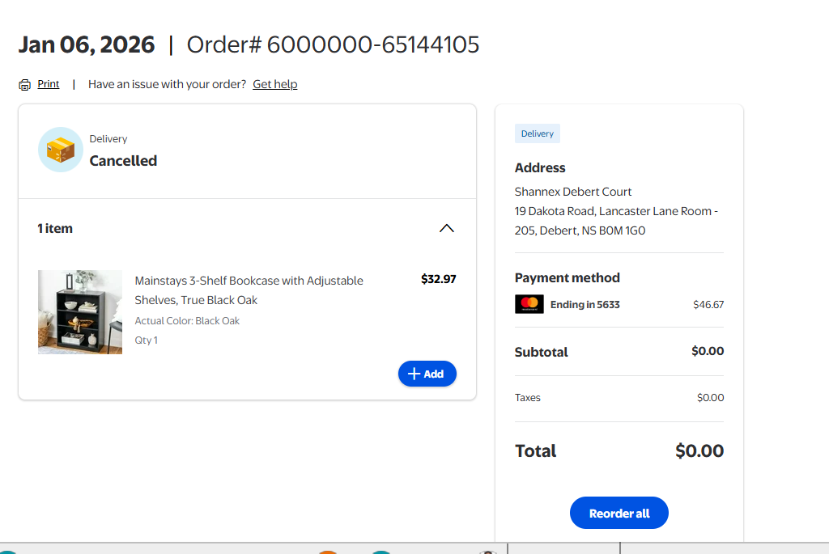Click the Shannex Debert Court address line
This screenshot has height=554, width=829.
point(573,192)
